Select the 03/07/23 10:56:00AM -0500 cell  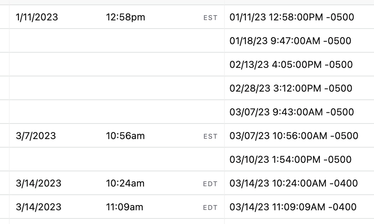[294, 136]
